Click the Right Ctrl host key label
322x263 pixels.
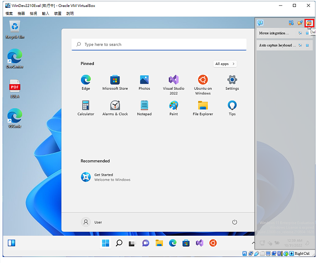[302, 253]
